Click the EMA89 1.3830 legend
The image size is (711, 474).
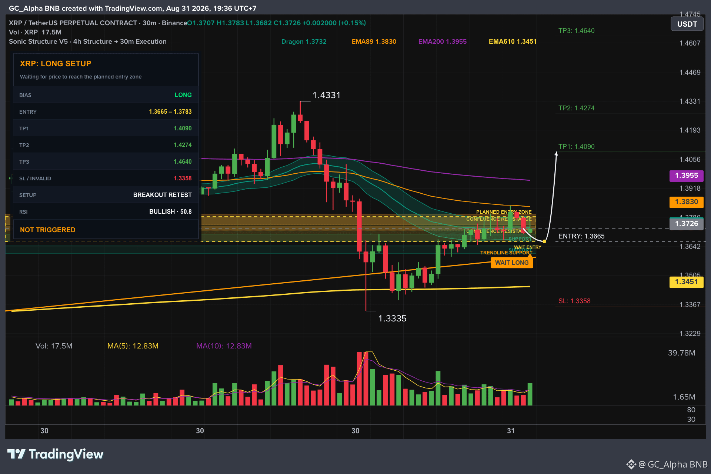374,41
